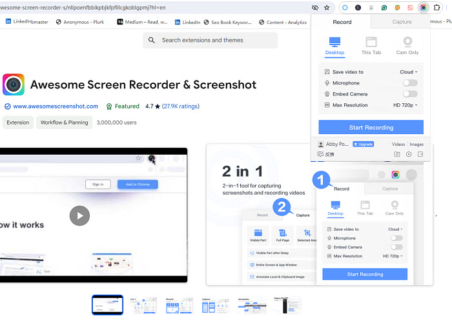Screen dimensions: 452x325
Task: Open the SEOquake SQ extension icon
Action: [397, 8]
